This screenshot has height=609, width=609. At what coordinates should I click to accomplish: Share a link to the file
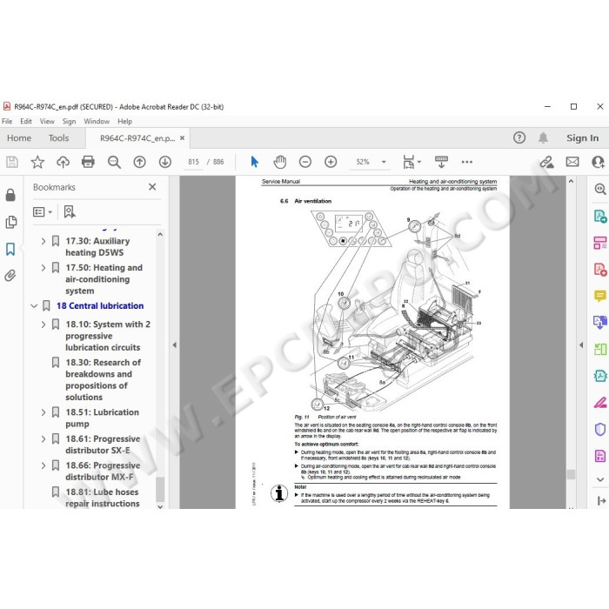click(547, 162)
